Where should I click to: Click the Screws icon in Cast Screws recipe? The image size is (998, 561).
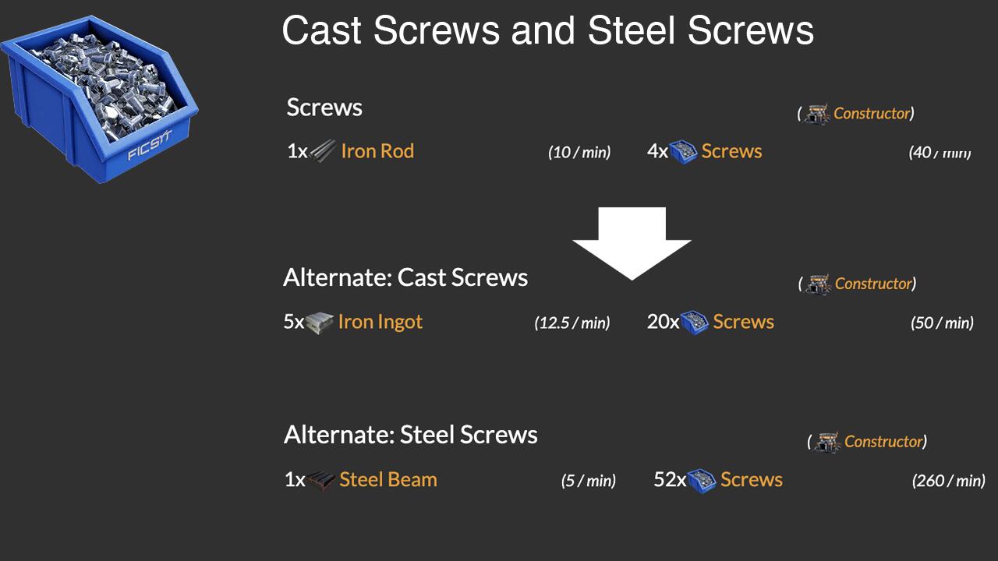695,322
